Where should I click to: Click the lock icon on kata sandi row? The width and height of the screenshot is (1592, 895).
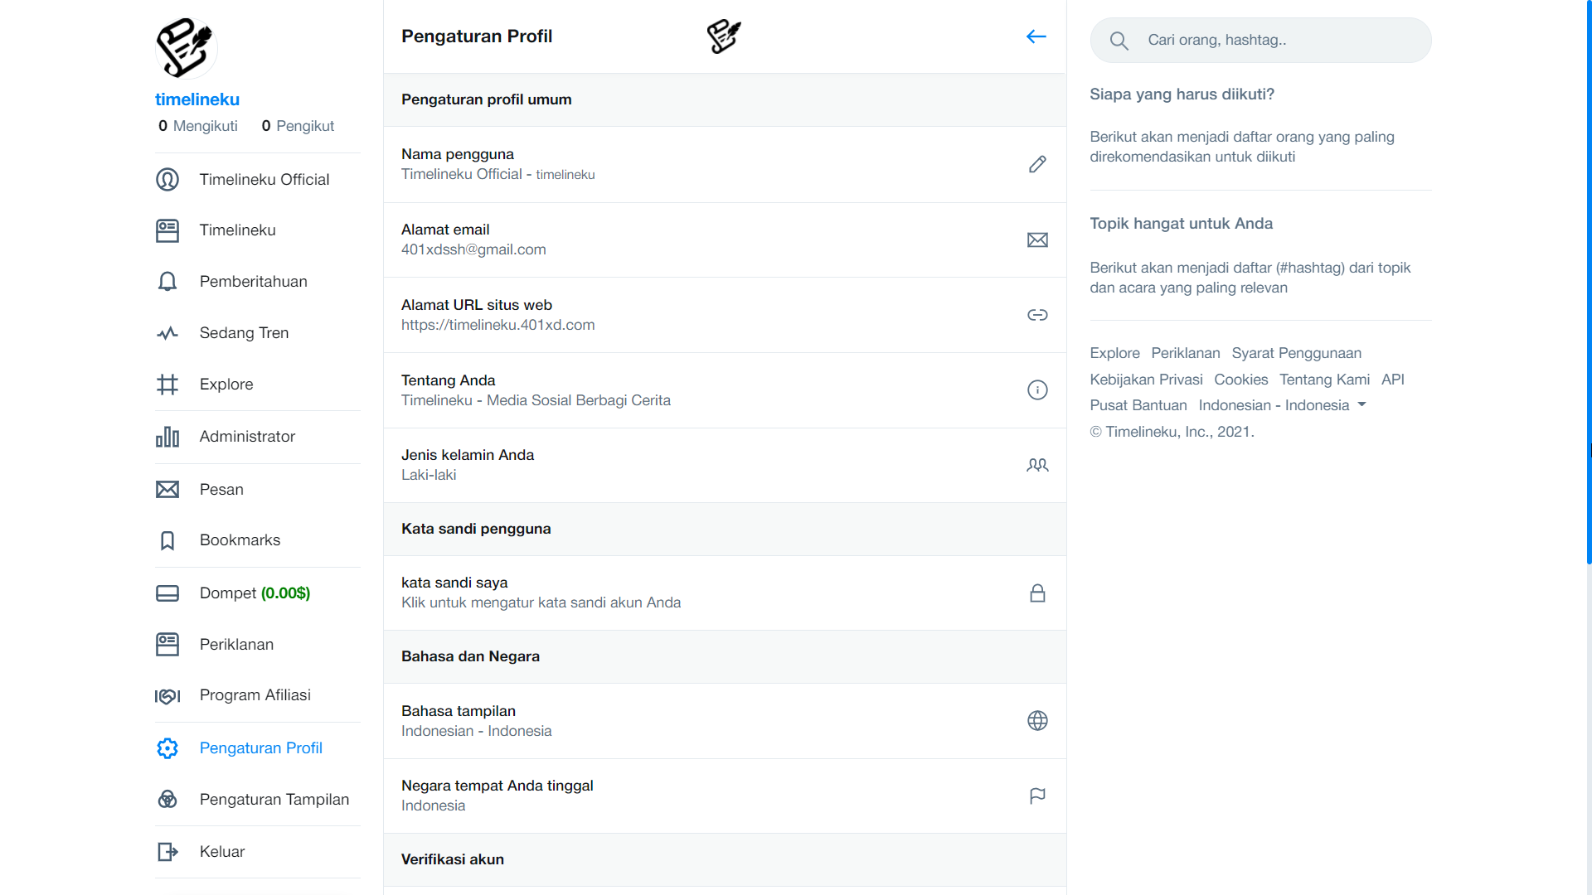[1037, 593]
